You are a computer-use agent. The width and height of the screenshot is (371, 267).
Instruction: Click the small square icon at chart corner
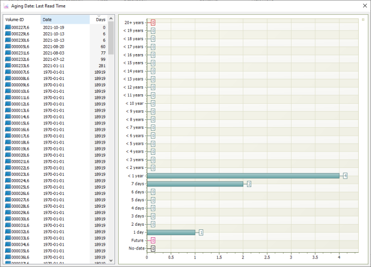point(363,19)
